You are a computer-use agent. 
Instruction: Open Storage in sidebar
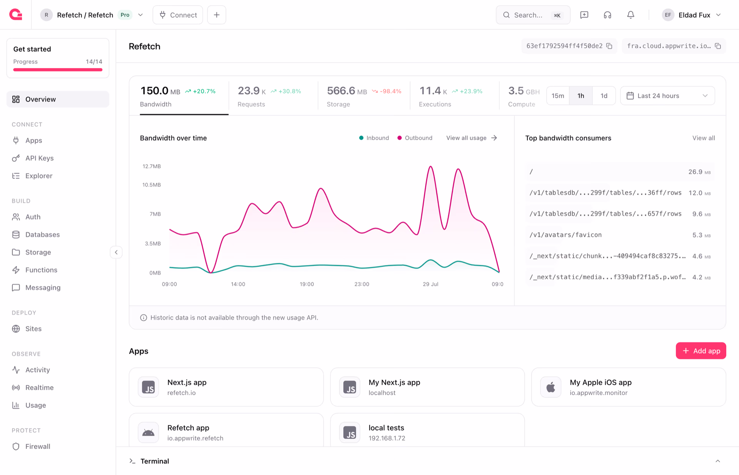[58, 253]
